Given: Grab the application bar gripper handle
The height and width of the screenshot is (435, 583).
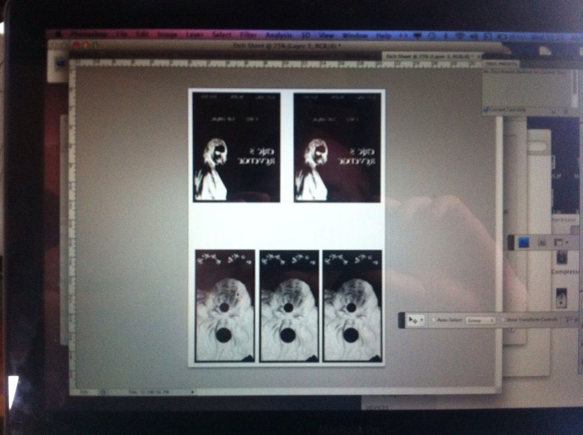Looking at the screenshot, I should tap(512, 243).
